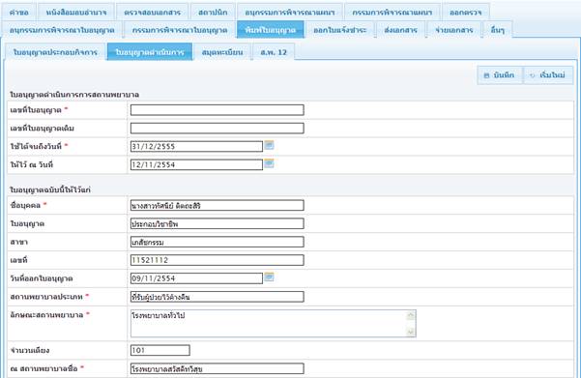Select the ส่งเอกสาร tab

click(x=401, y=30)
